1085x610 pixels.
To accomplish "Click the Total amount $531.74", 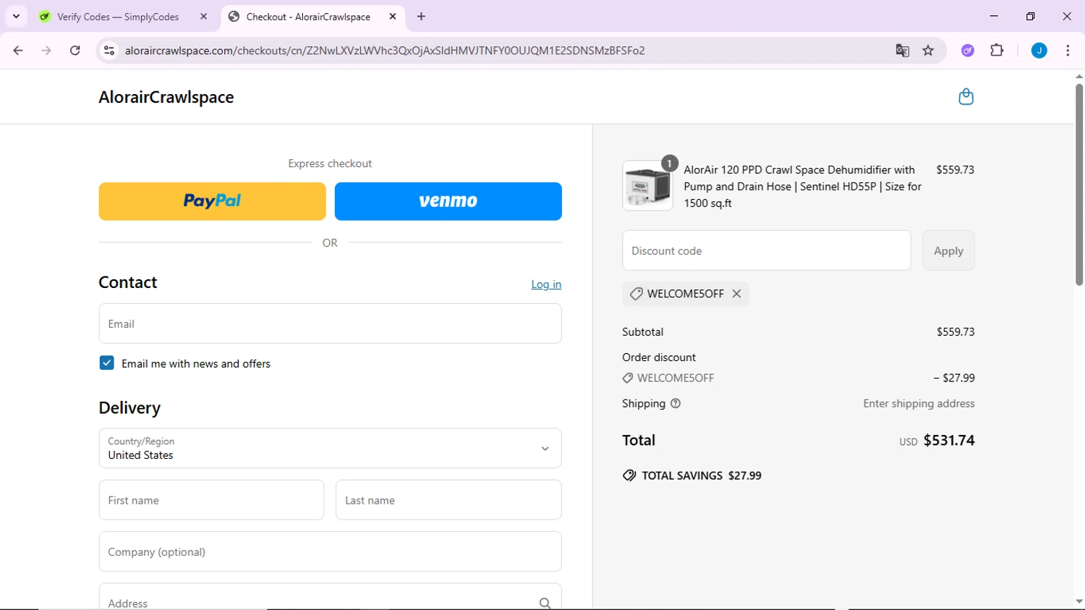I will tap(948, 441).
